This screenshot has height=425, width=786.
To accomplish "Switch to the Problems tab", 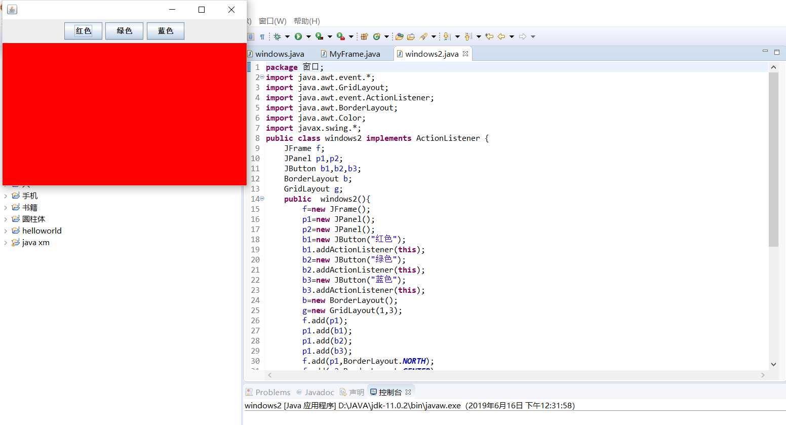I will [x=268, y=392].
